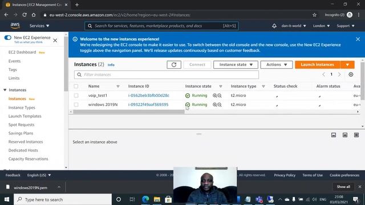
Task: Go to browser home page
Action: [34, 15]
